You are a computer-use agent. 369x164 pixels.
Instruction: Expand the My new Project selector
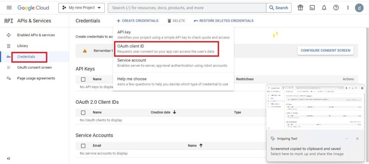point(81,8)
